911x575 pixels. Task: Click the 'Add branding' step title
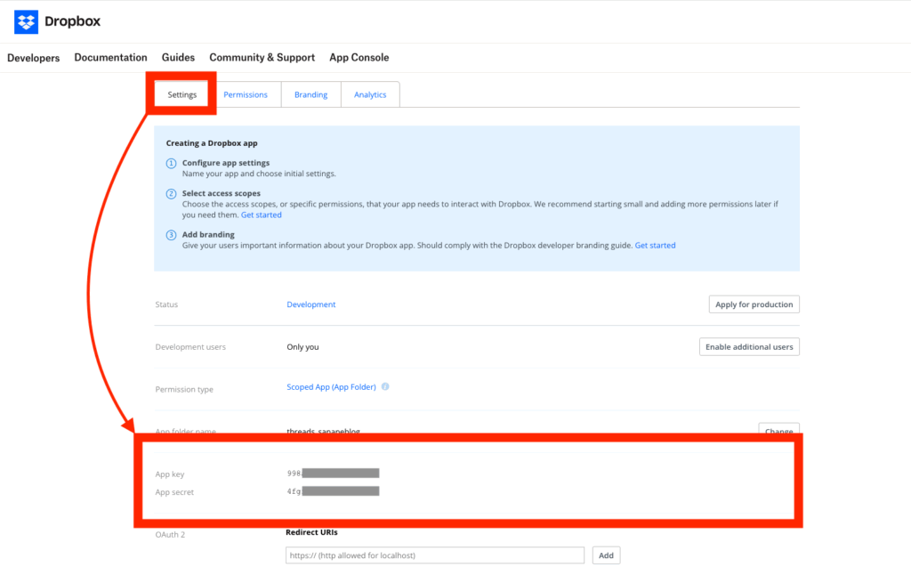click(x=208, y=234)
